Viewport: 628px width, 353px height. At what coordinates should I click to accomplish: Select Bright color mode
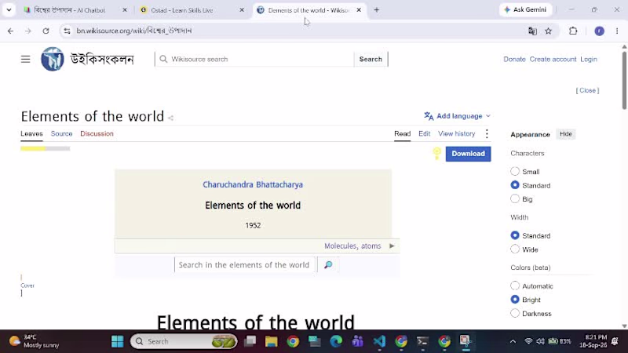click(515, 300)
